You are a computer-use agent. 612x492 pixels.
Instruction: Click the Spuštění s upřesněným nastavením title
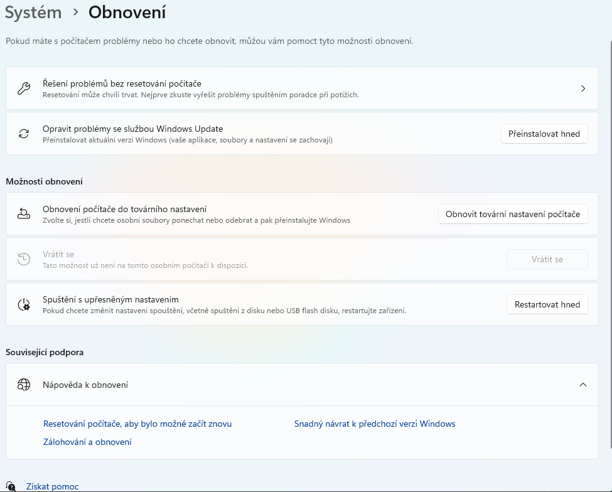[x=110, y=299]
